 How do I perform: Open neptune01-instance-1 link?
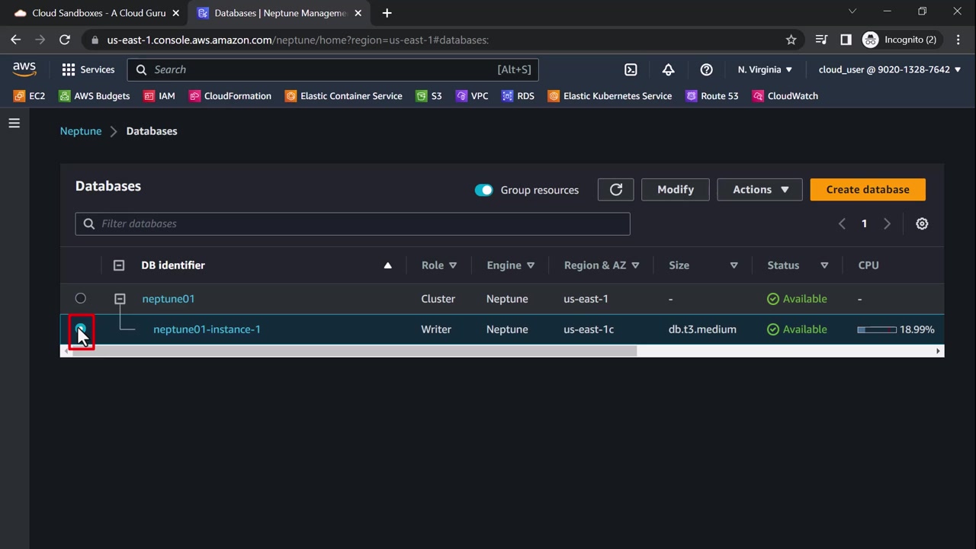pyautogui.click(x=207, y=329)
